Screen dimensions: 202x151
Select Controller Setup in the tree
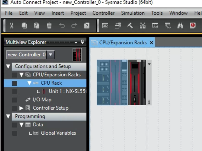(51, 108)
